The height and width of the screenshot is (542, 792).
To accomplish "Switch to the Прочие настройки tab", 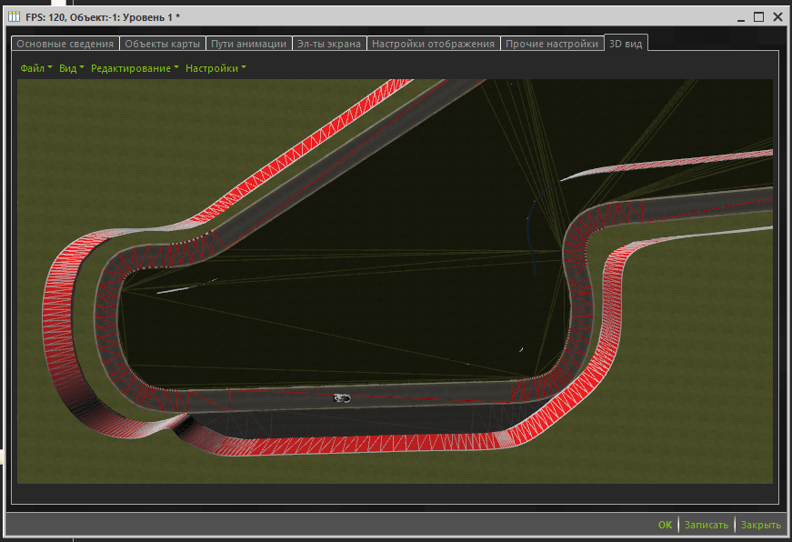I will pyautogui.click(x=552, y=44).
